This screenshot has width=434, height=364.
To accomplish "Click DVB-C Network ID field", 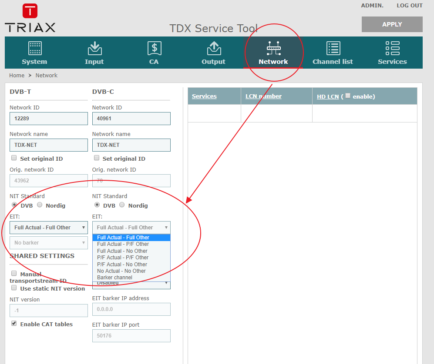I will (131, 119).
